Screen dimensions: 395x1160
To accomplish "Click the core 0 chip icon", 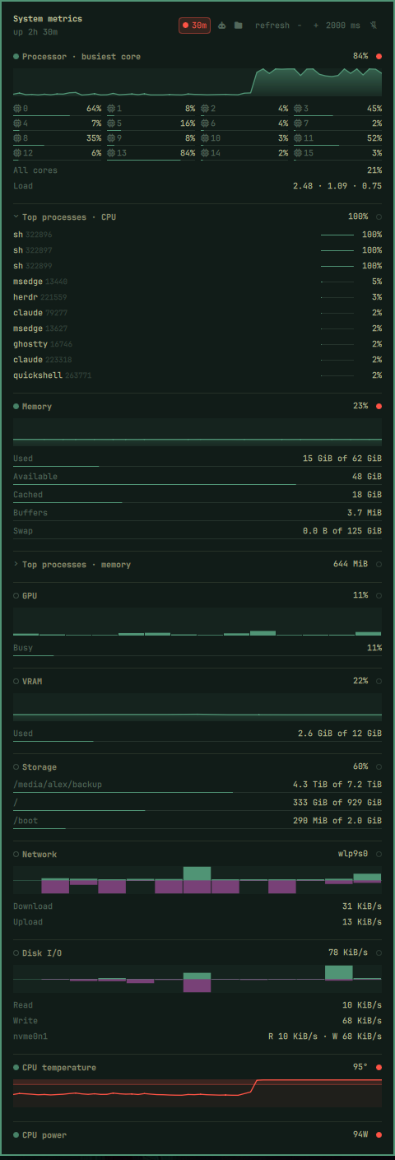I will [17, 109].
